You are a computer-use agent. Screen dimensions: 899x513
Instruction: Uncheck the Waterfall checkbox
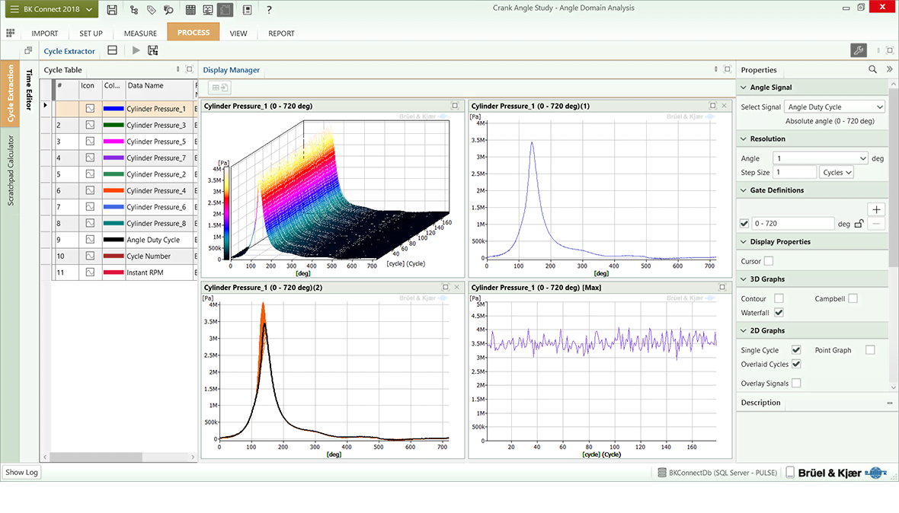pyautogui.click(x=779, y=313)
